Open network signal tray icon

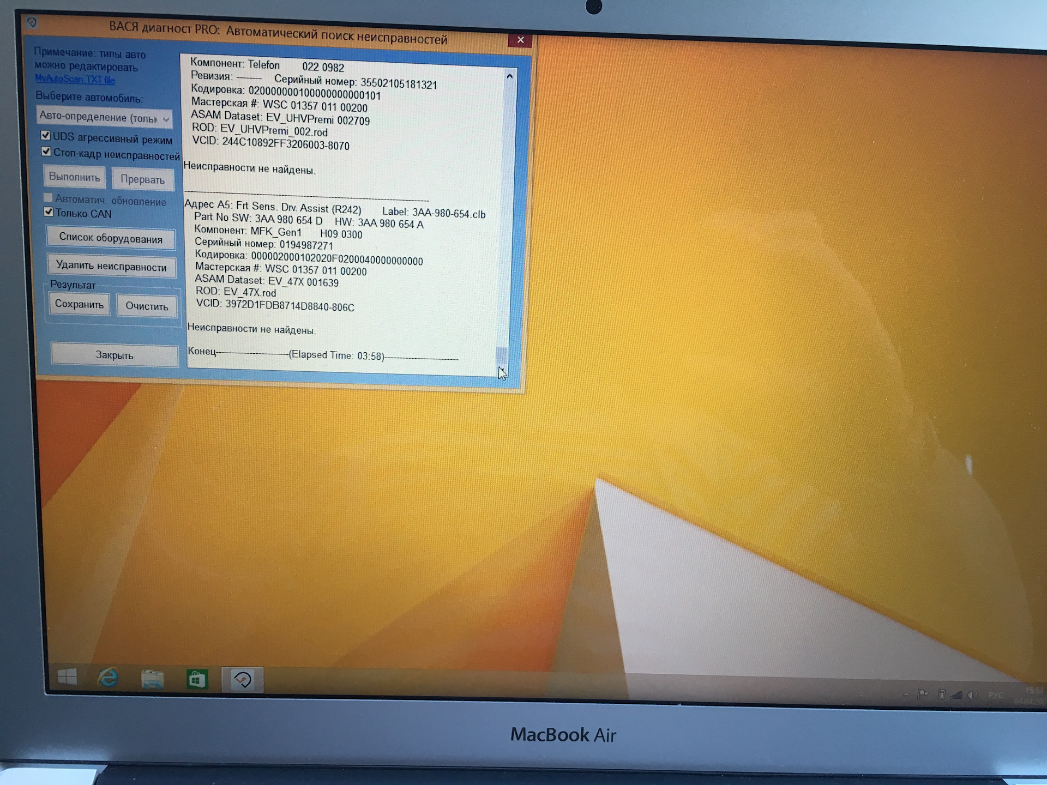coord(956,695)
